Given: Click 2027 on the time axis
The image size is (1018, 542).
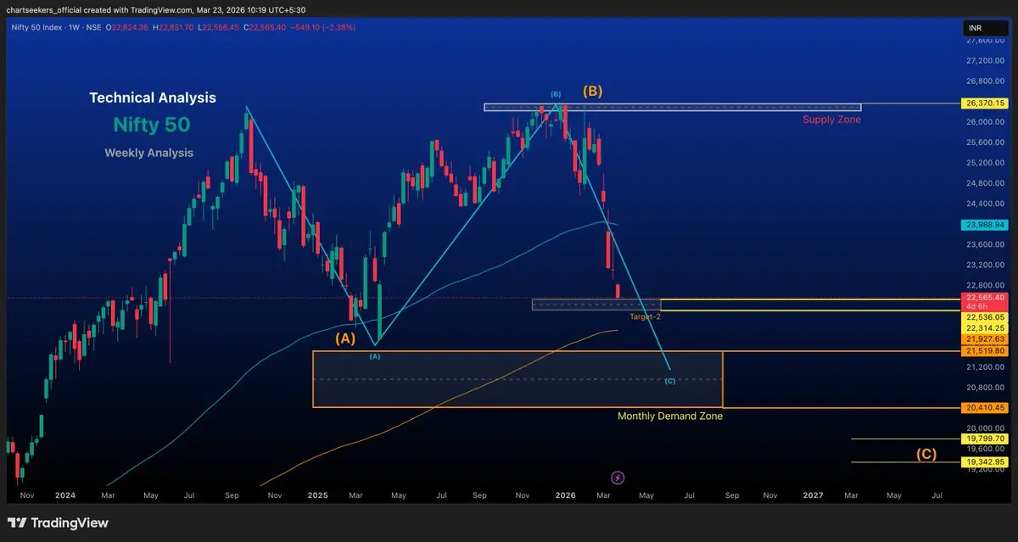Looking at the screenshot, I should [x=813, y=495].
